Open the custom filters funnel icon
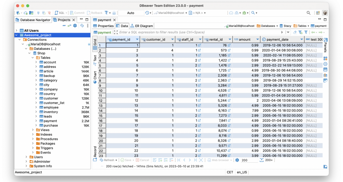This screenshot has width=343, height=182. point(306,32)
